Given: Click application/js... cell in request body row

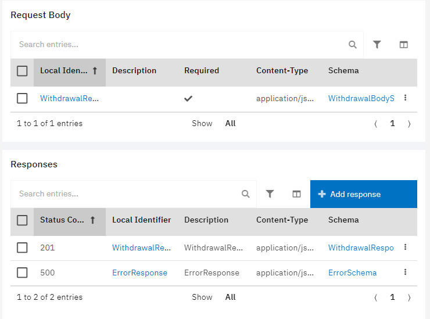Looking at the screenshot, I should (x=285, y=98).
